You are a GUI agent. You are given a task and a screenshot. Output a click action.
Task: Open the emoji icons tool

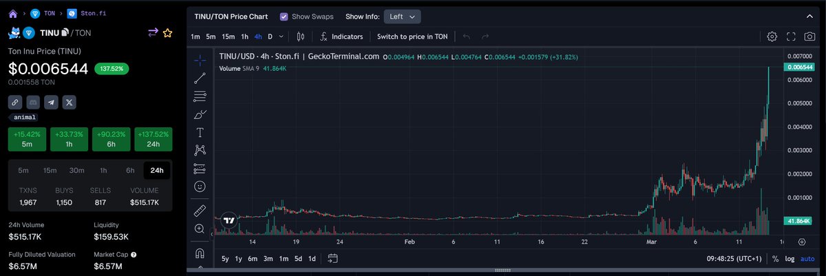click(x=200, y=187)
